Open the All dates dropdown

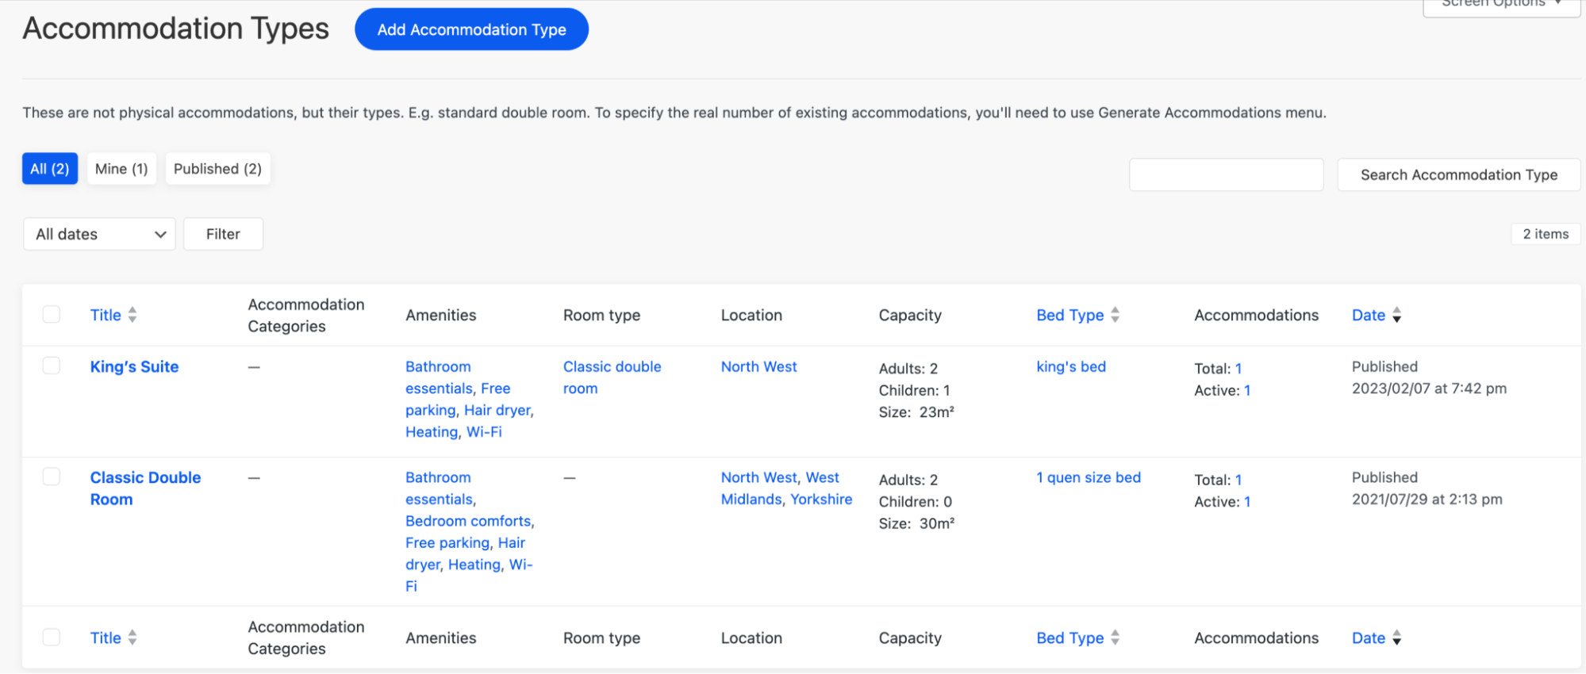pyautogui.click(x=100, y=234)
